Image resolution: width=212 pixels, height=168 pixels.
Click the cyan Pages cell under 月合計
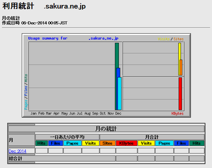164,143
